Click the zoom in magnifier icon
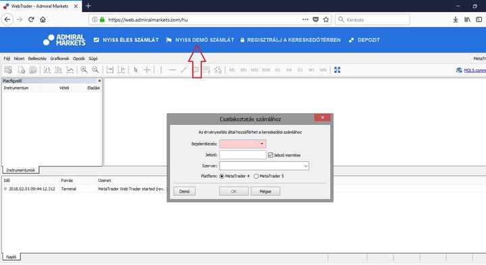 84,70
